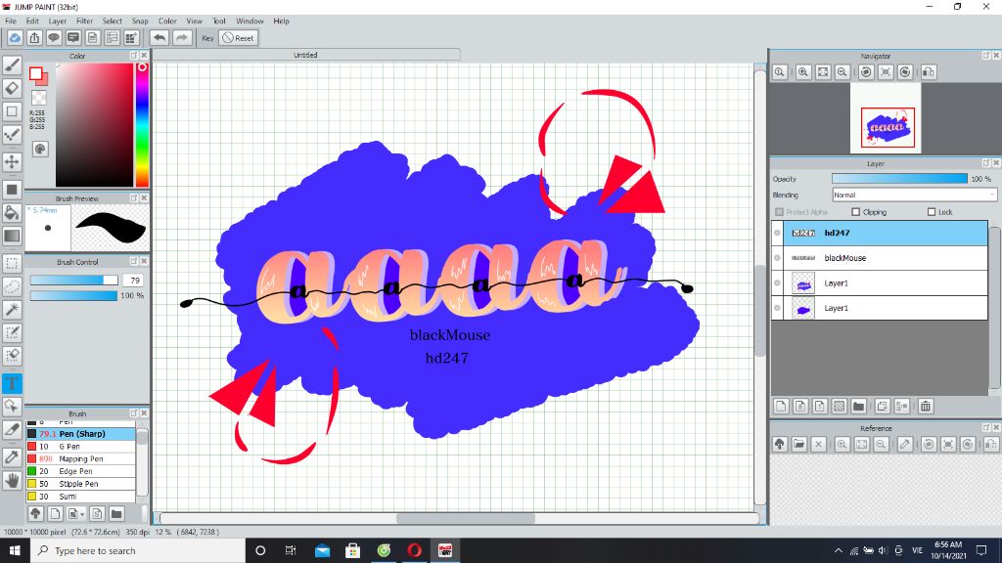Click the Navigator fit to window icon
Image resolution: width=1002 pixels, height=563 pixels.
pyautogui.click(x=823, y=72)
